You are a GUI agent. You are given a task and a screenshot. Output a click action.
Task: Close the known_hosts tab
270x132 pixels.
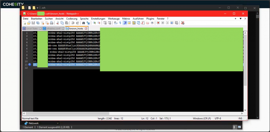86,29
